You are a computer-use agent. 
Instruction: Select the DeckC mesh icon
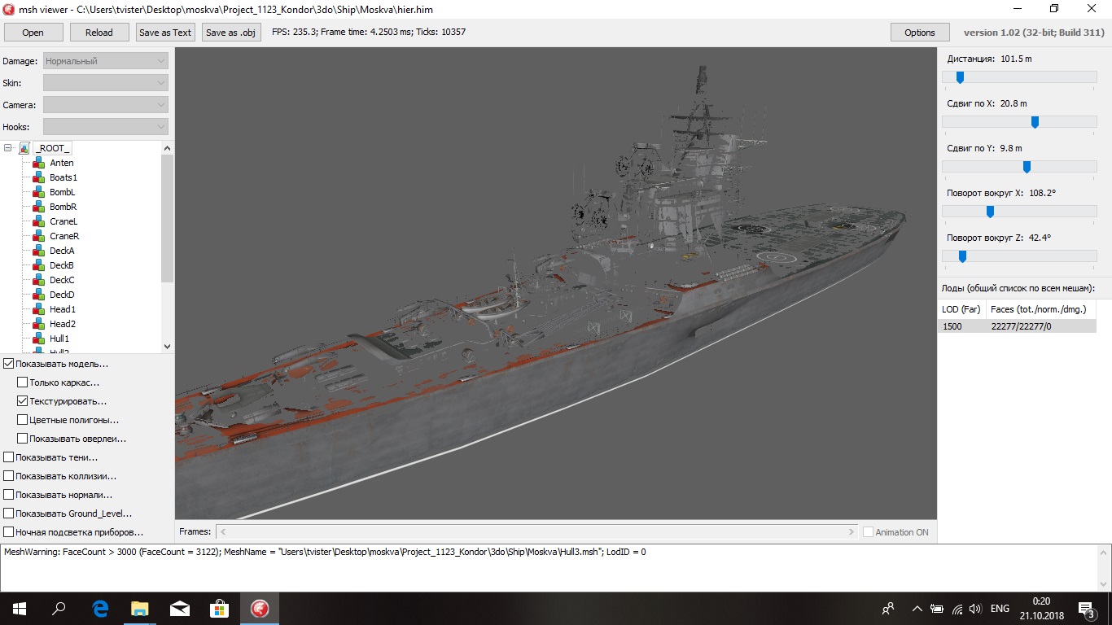(39, 280)
